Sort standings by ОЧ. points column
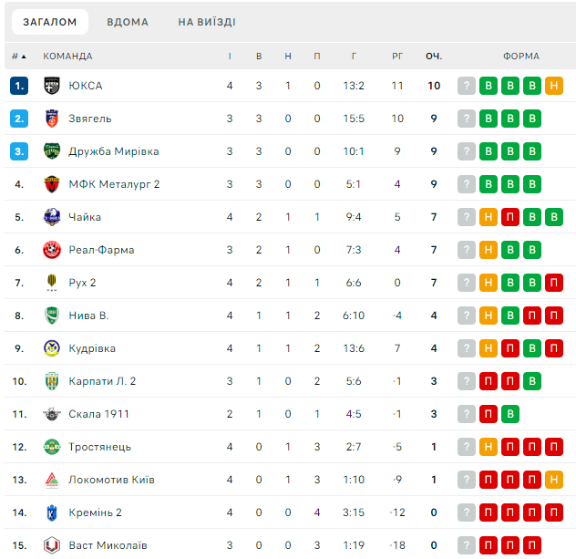576x559 pixels. click(x=434, y=56)
